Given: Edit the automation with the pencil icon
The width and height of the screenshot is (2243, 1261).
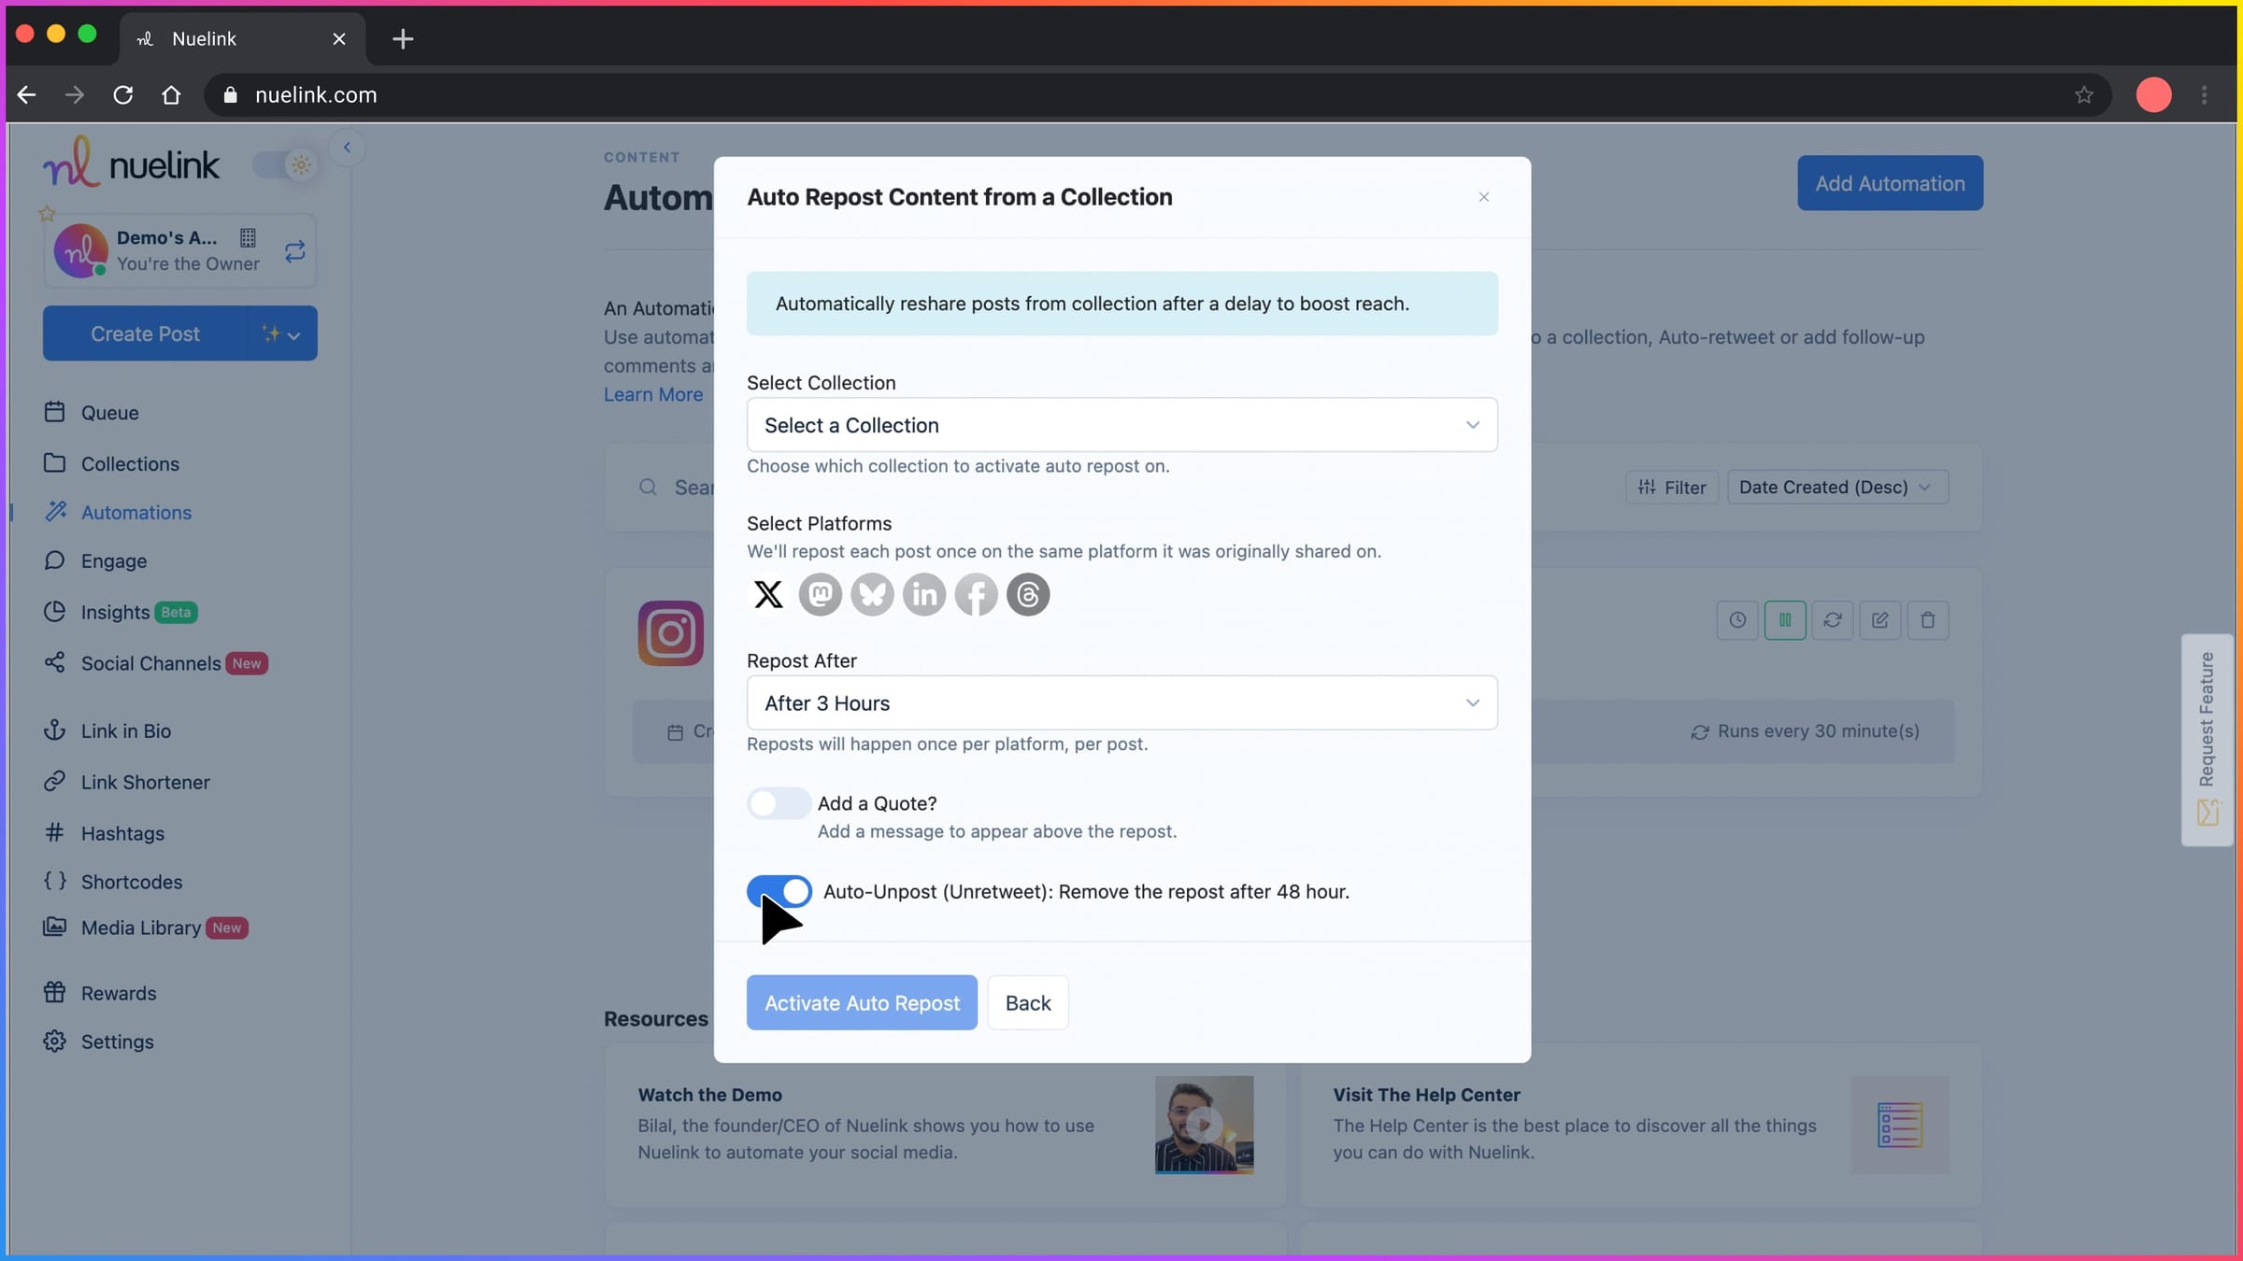Looking at the screenshot, I should [x=1881, y=619].
